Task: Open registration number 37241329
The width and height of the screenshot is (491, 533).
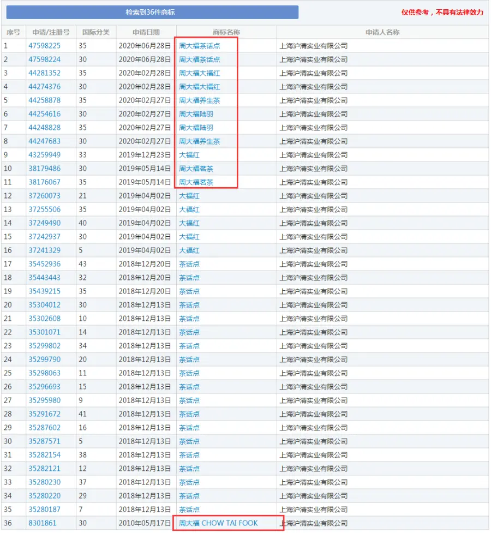Action: point(45,250)
